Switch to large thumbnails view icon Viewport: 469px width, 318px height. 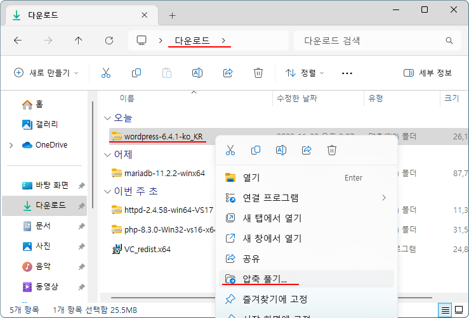(459, 310)
